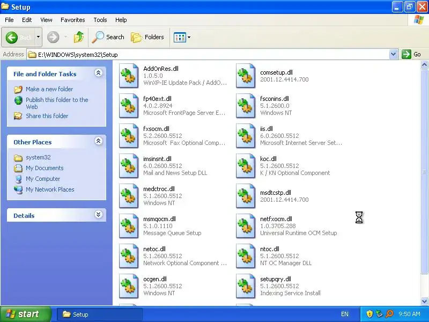Select the msmqocm.dll file icon
This screenshot has width=429, height=322.
click(x=129, y=226)
